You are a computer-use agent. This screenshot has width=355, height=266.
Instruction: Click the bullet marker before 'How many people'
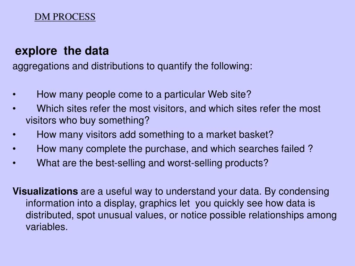(14, 94)
